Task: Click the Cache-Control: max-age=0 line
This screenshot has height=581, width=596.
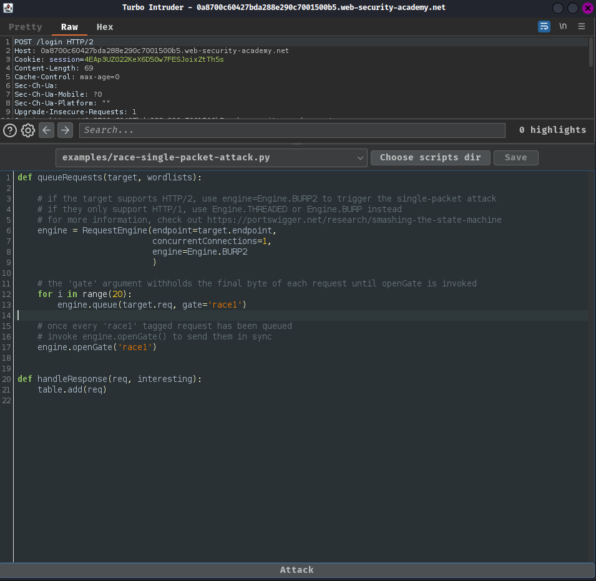Action: tap(67, 77)
